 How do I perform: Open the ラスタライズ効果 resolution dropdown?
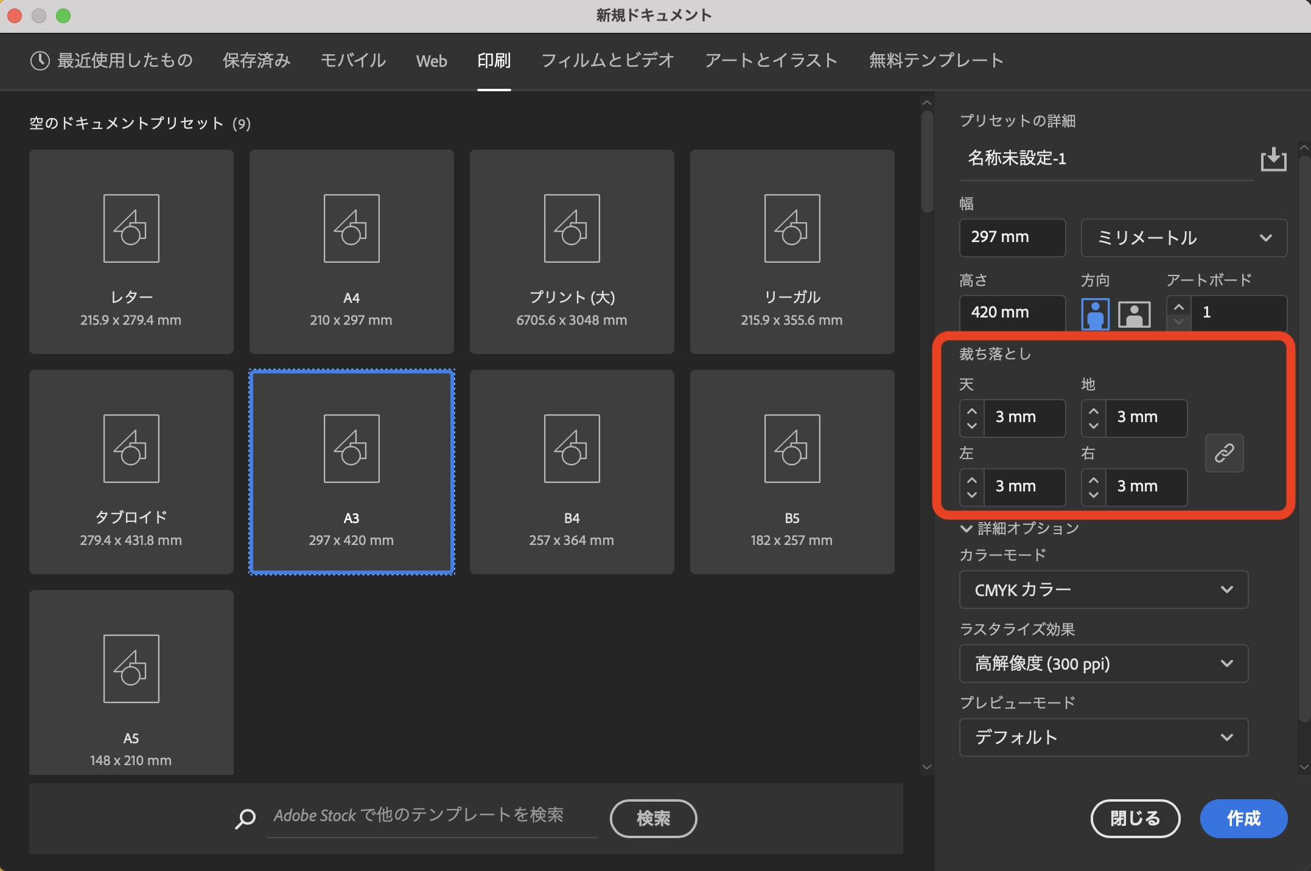pos(1103,664)
